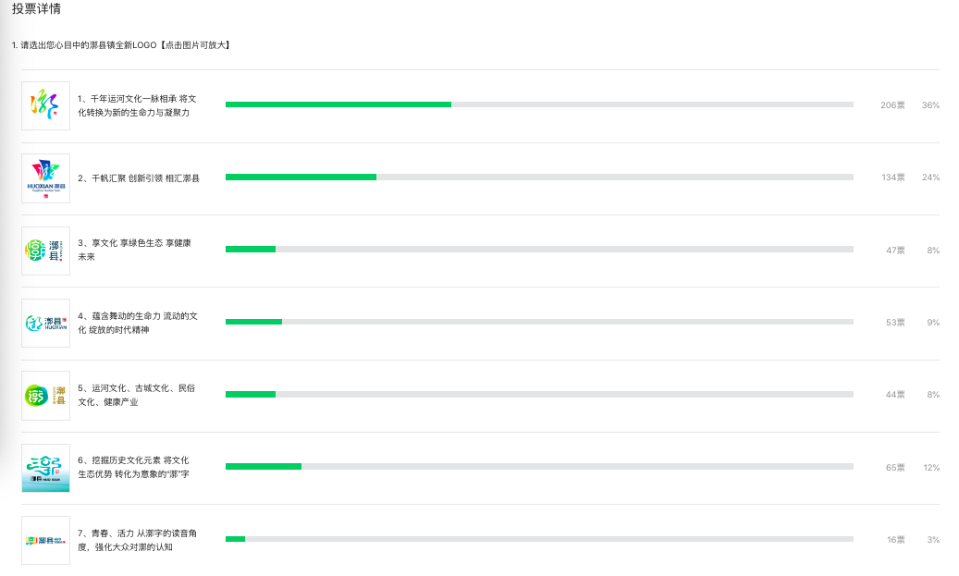Image resolution: width=959 pixels, height=576 pixels.
Task: Click the option 1 description about 千年运河文化
Action: pyautogui.click(x=137, y=105)
